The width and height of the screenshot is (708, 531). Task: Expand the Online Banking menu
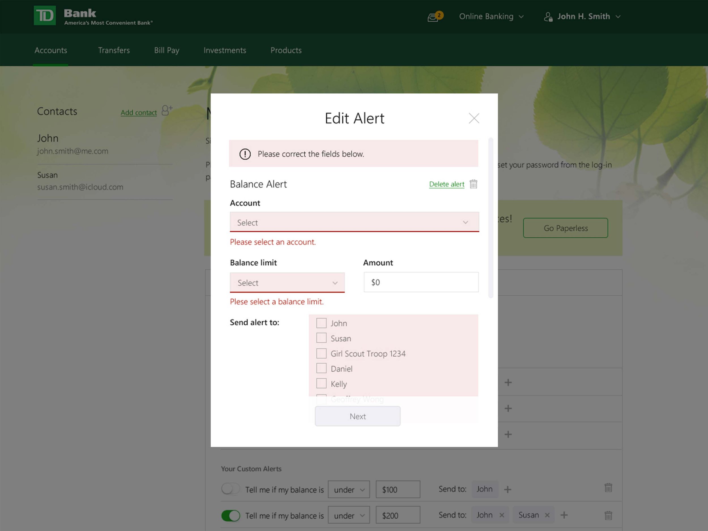(491, 17)
